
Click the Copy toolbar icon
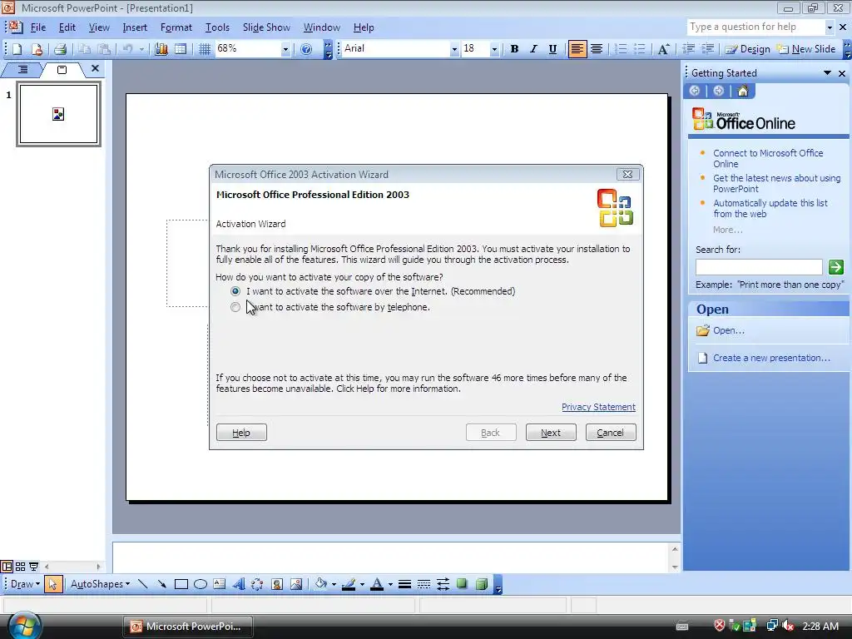(x=84, y=49)
